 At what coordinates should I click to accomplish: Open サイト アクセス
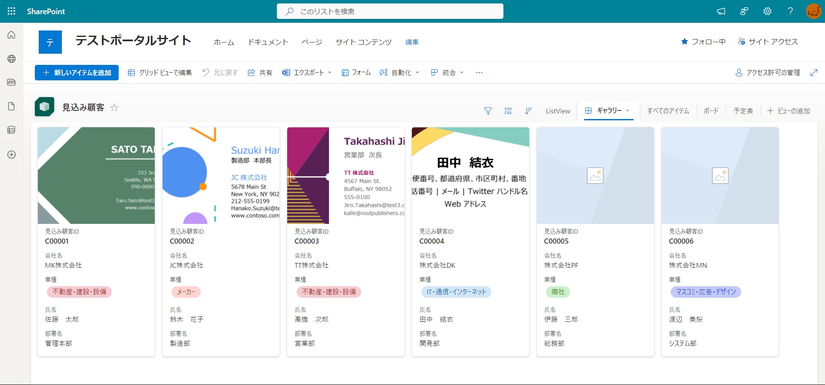click(x=768, y=42)
